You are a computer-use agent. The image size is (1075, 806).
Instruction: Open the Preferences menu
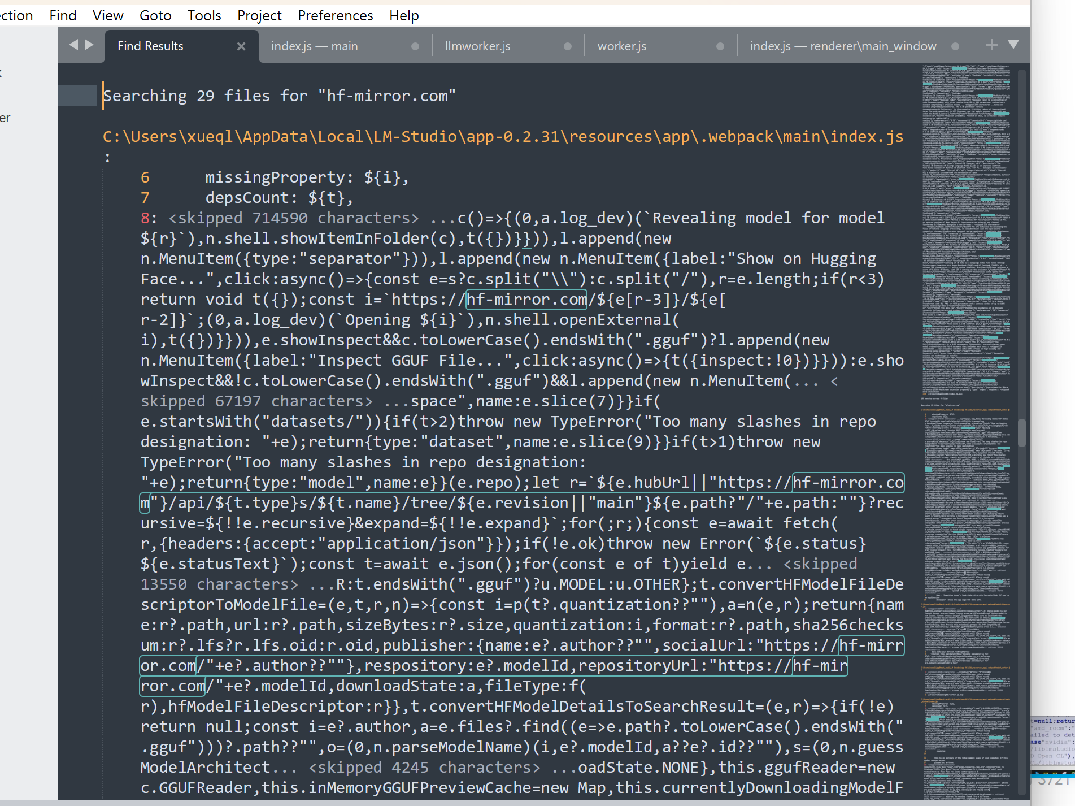[336, 15]
